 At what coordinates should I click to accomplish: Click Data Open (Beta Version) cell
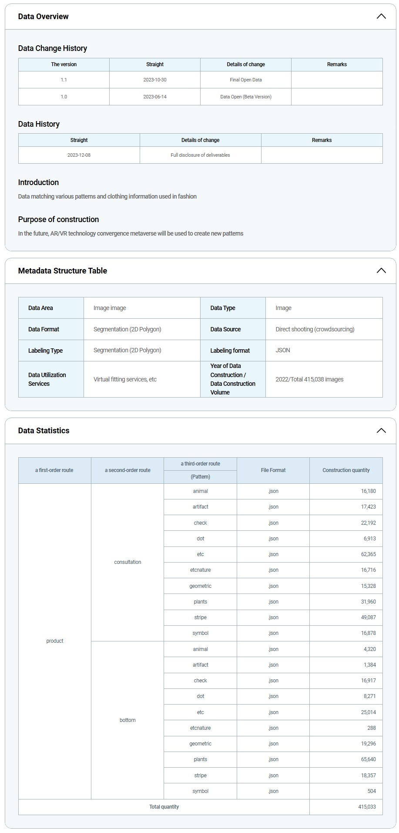tap(245, 97)
